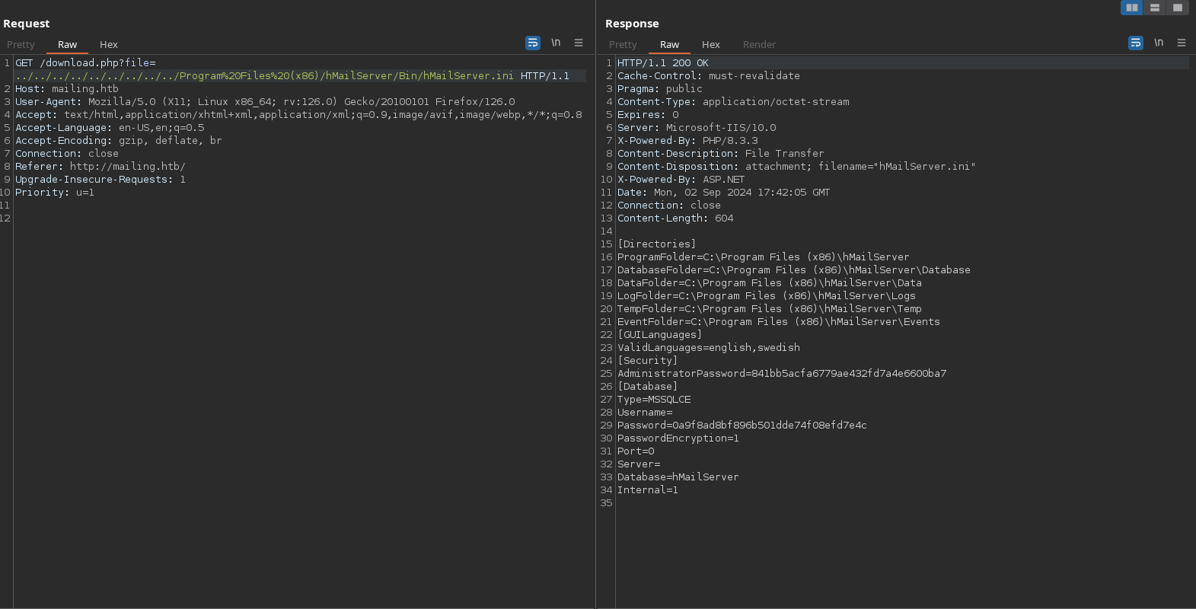The image size is (1196, 609).
Task: Click the hMailServer.ini traversal path in request
Action: point(264,76)
